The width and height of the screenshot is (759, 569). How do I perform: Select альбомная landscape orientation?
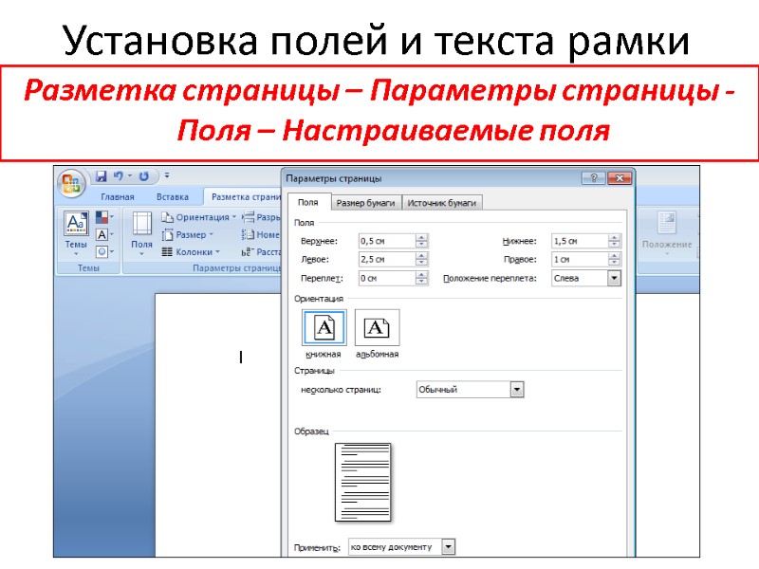pyautogui.click(x=377, y=327)
